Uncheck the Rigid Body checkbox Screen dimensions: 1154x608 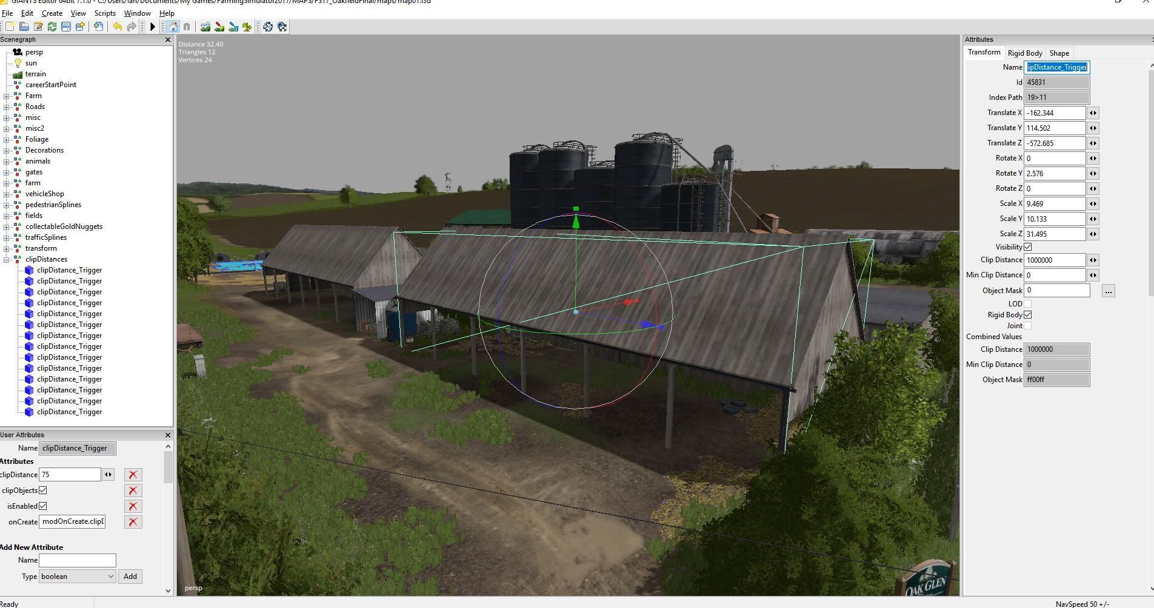click(1027, 315)
